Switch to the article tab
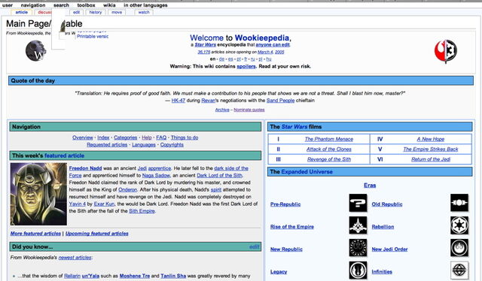482x281 pixels. (22, 12)
